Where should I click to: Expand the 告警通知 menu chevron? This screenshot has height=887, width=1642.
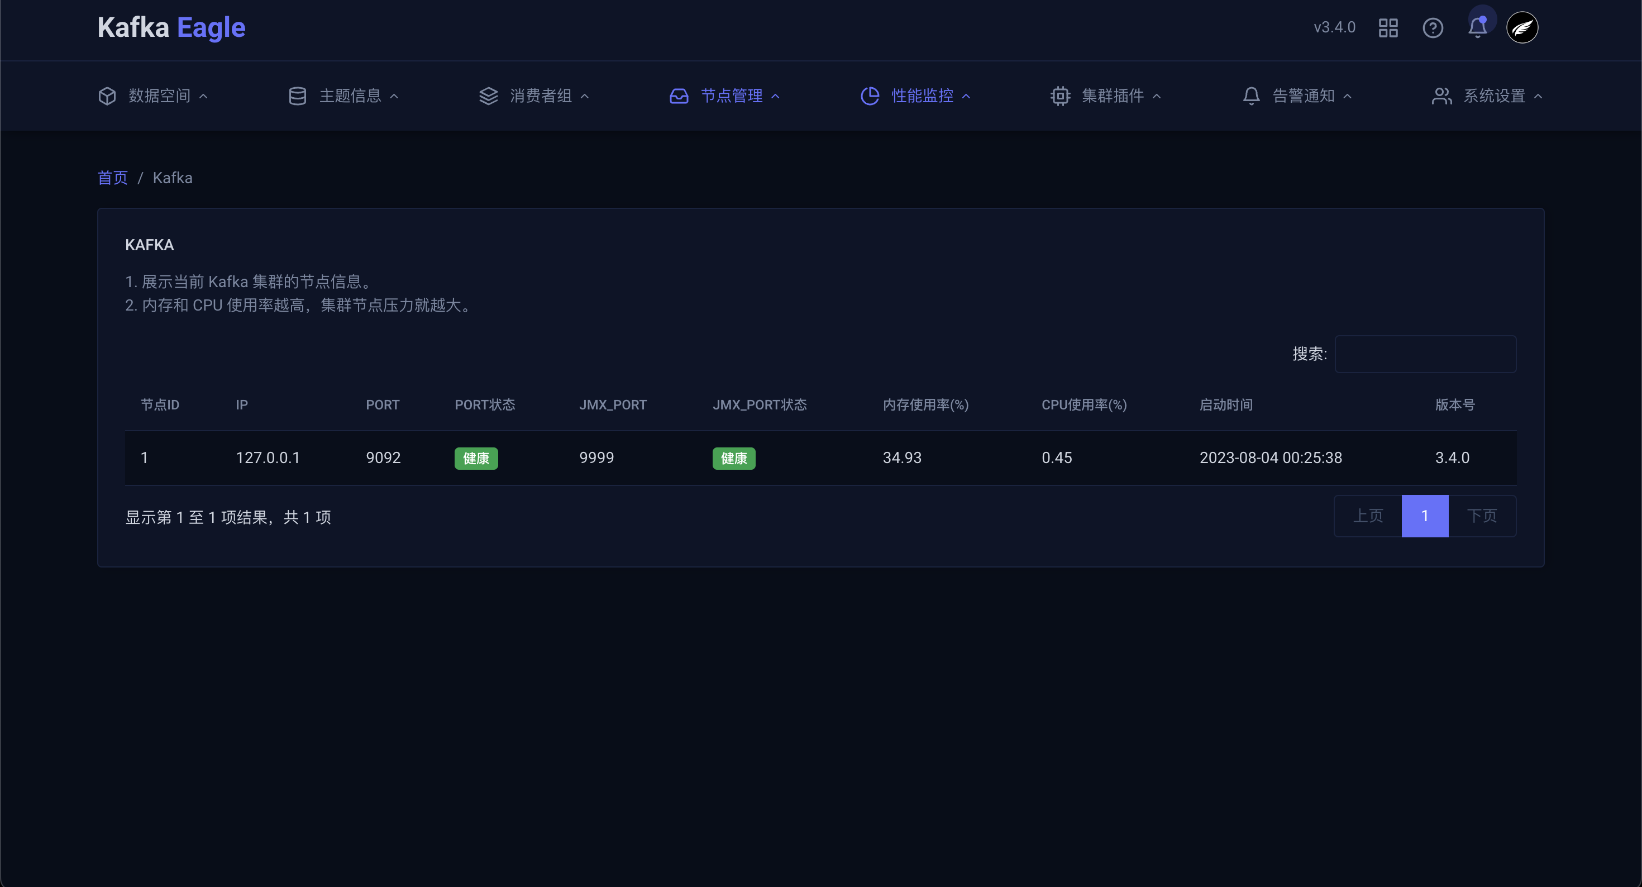(x=1348, y=96)
